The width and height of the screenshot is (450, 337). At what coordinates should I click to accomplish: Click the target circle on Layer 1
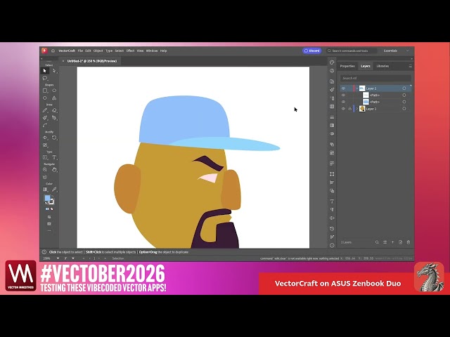click(x=404, y=109)
